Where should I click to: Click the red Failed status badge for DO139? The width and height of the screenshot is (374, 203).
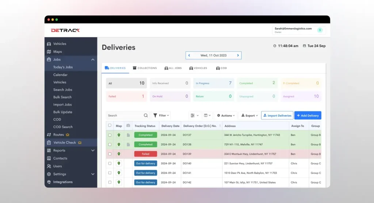(145, 154)
